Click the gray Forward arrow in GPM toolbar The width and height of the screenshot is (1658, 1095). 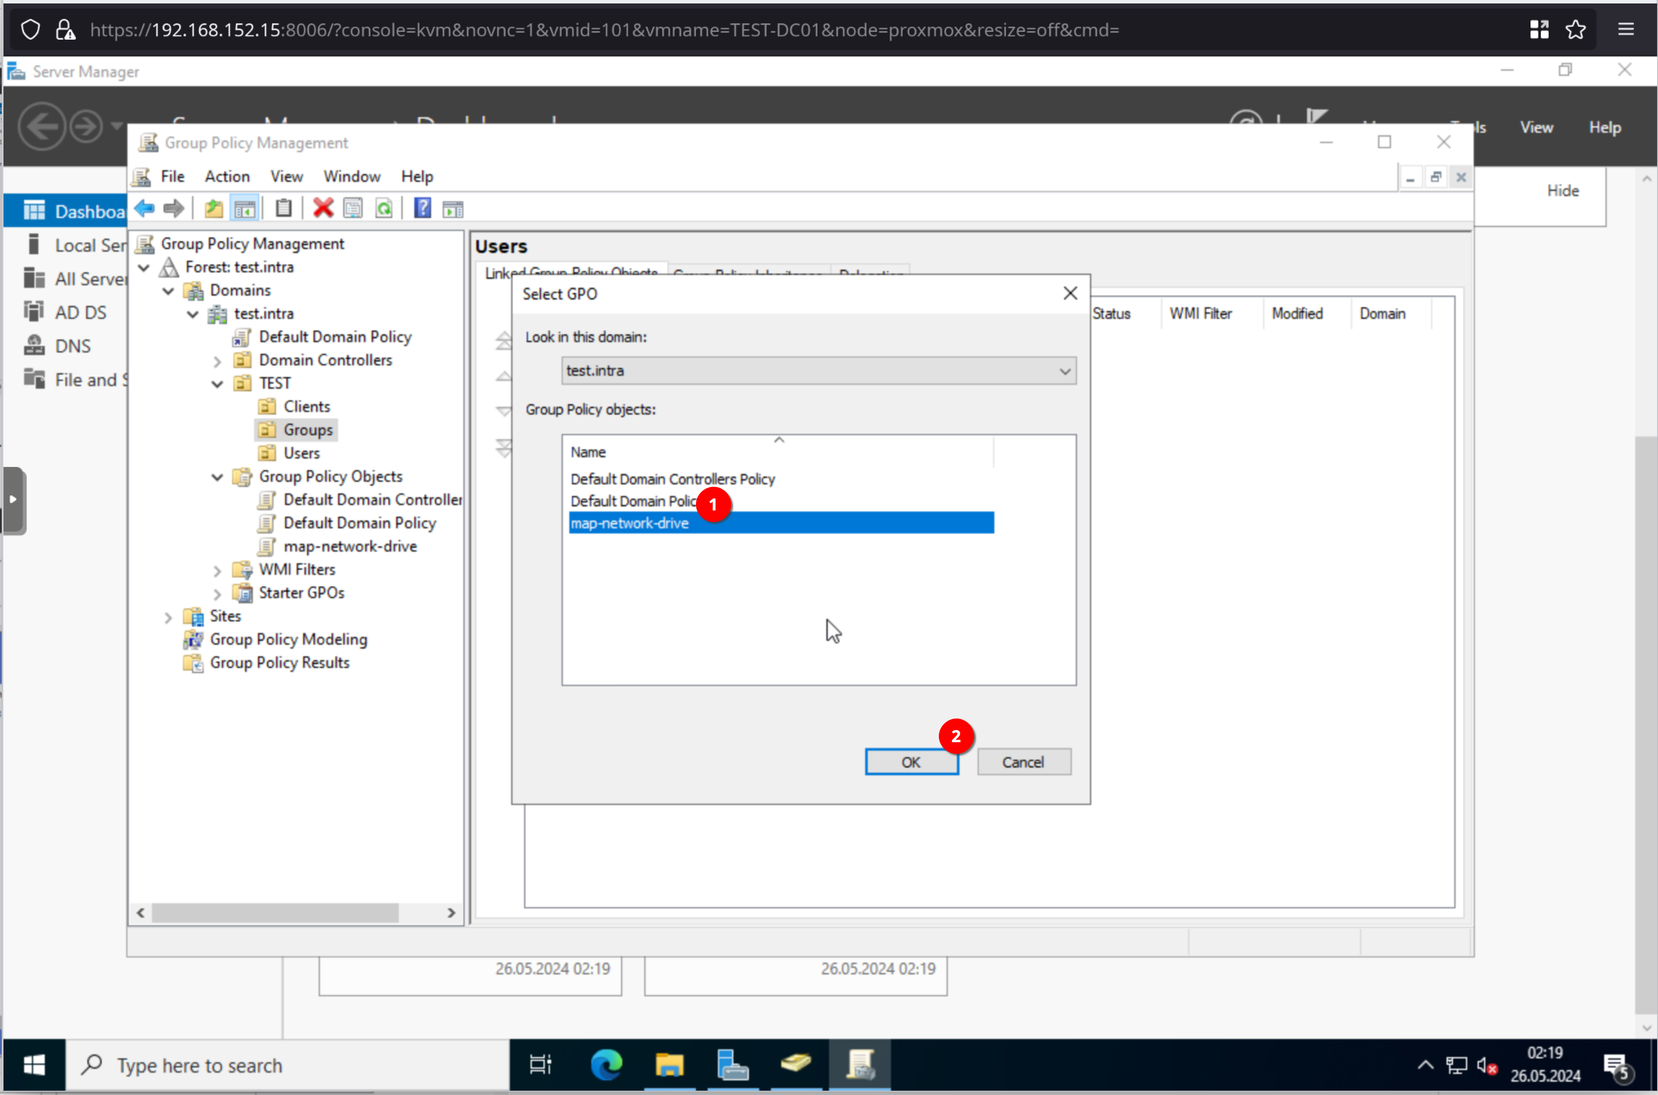pos(173,208)
